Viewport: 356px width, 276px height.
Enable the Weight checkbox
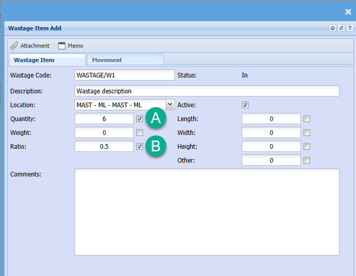(140, 133)
